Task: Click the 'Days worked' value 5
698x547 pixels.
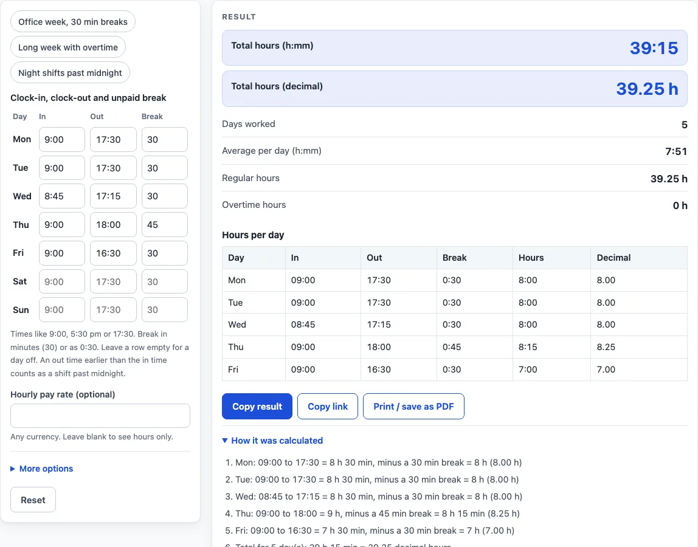Action: tap(685, 125)
